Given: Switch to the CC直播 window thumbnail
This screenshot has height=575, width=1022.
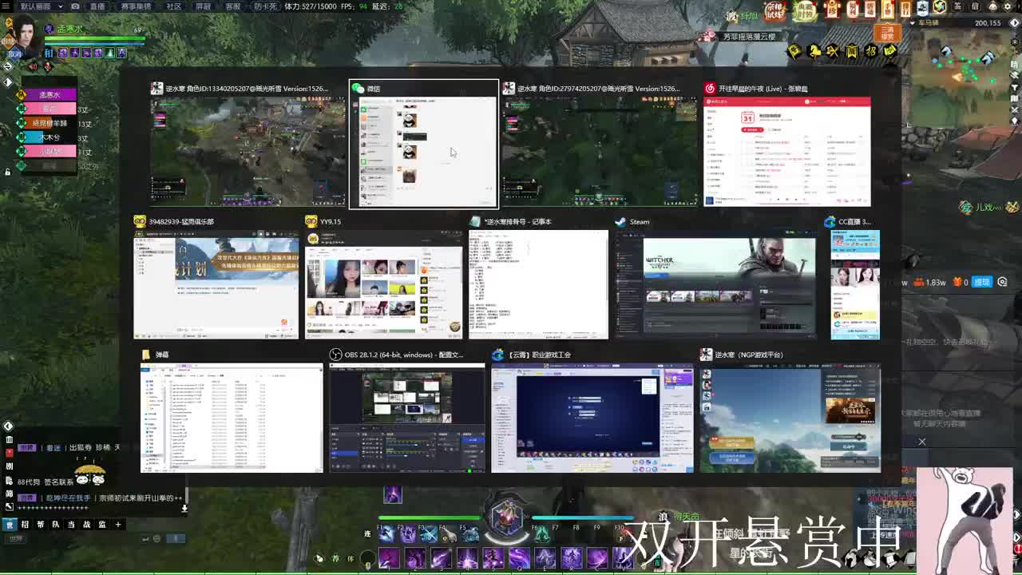Looking at the screenshot, I should (855, 278).
